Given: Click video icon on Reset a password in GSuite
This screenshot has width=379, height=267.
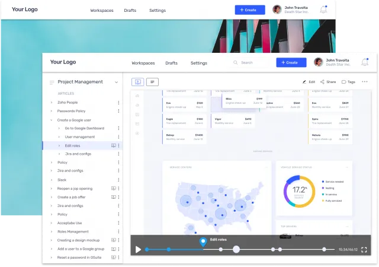Looking at the screenshot, I should (113, 258).
